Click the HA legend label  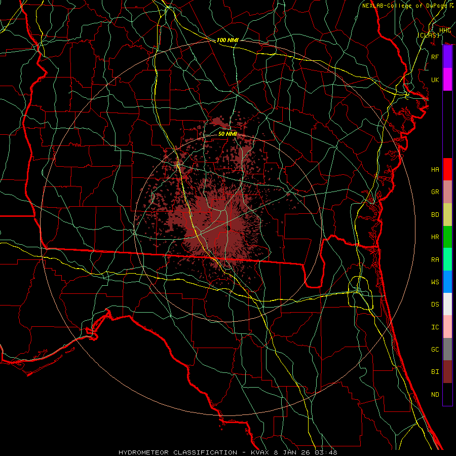coord(435,169)
